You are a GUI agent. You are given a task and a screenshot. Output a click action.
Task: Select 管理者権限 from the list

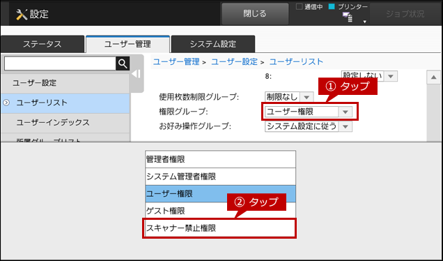pos(220,159)
